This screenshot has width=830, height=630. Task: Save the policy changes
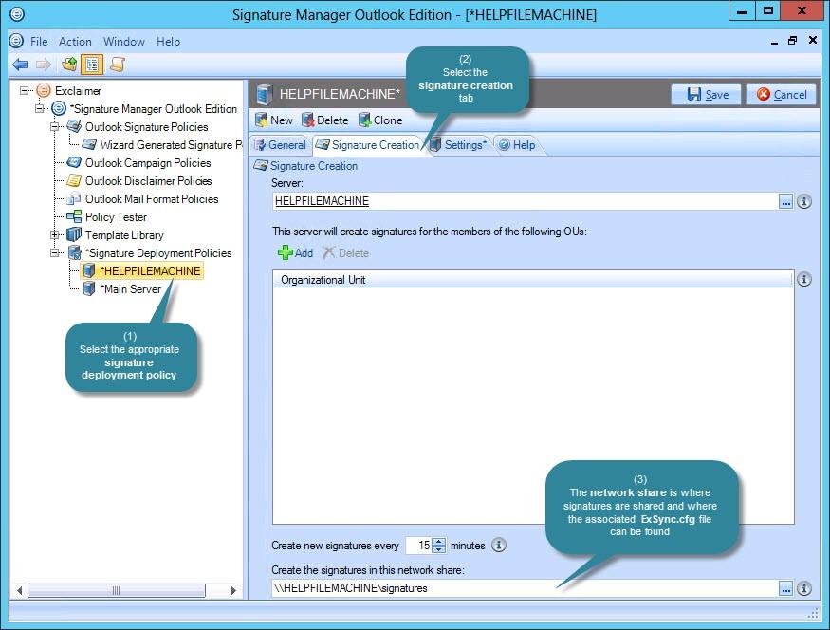coord(707,95)
